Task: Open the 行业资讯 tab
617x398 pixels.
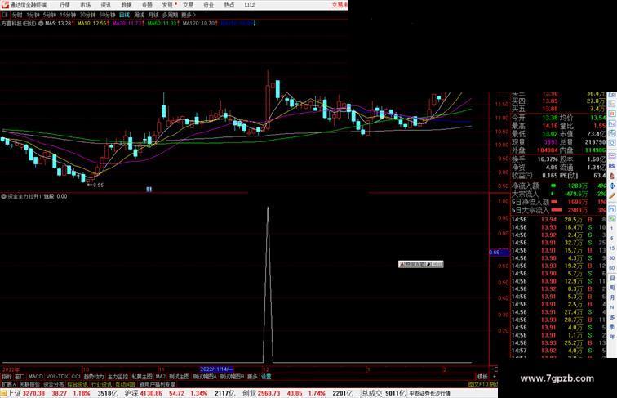Action: [101, 384]
